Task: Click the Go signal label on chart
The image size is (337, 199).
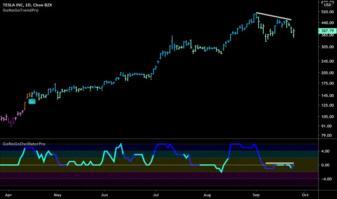Action: click(32, 102)
